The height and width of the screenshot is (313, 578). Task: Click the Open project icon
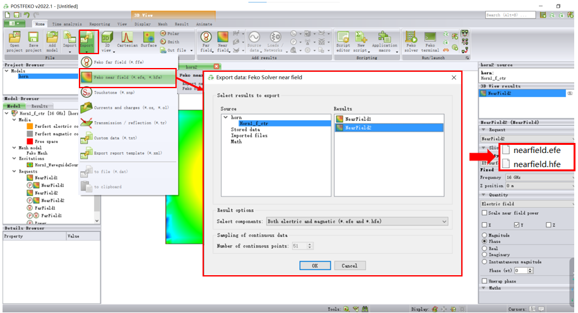click(15, 42)
